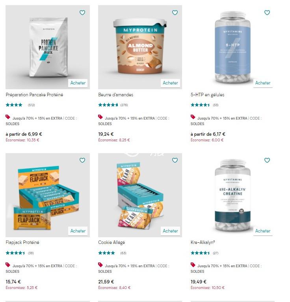Viewport: 290px width, 302px height.
Task: Click the discount tag icon under Kre-Alkalyn
Action: pos(193,264)
